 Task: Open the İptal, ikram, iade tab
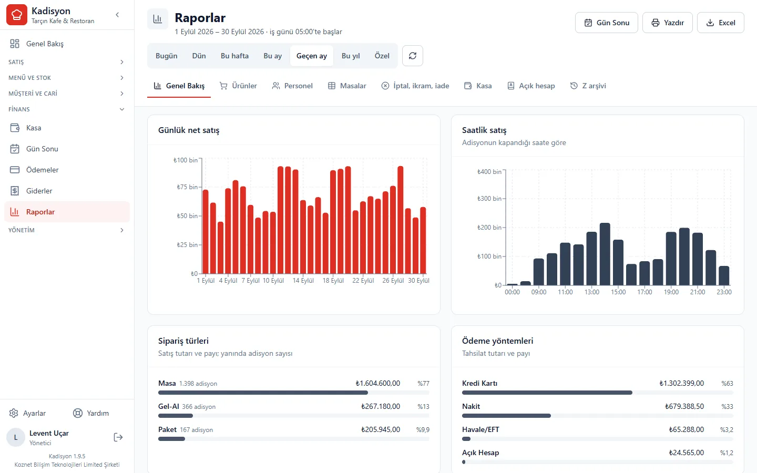[x=415, y=86]
